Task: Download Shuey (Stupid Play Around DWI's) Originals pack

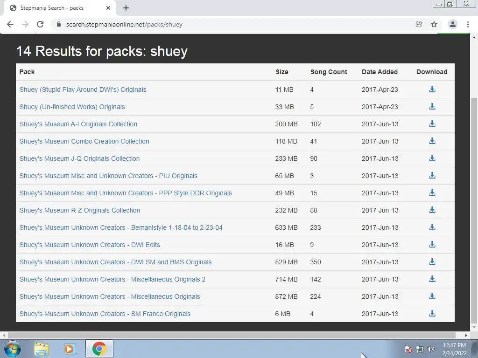Action: pos(432,89)
